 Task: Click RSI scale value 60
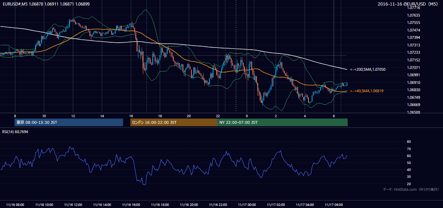(x=409, y=156)
